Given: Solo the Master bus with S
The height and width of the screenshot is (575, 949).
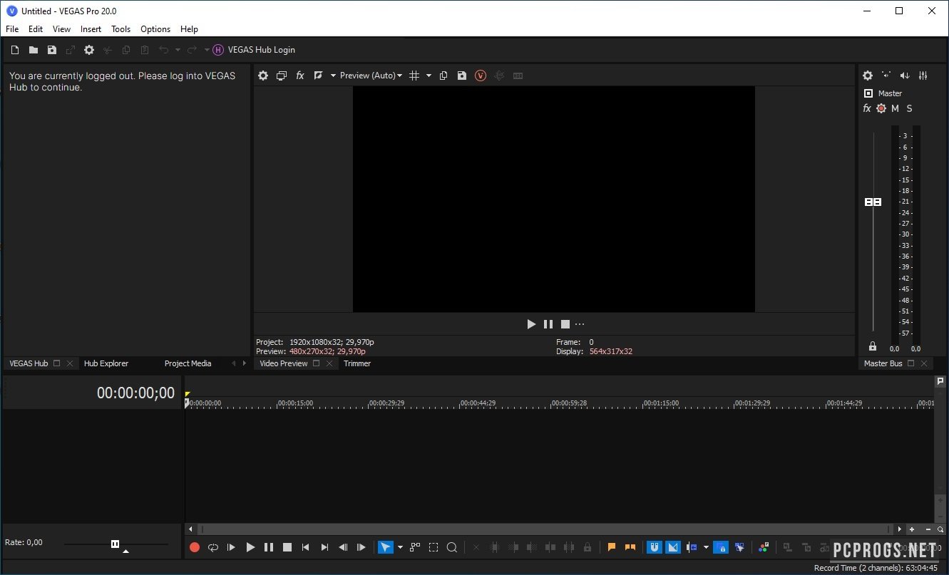Looking at the screenshot, I should pos(909,108).
